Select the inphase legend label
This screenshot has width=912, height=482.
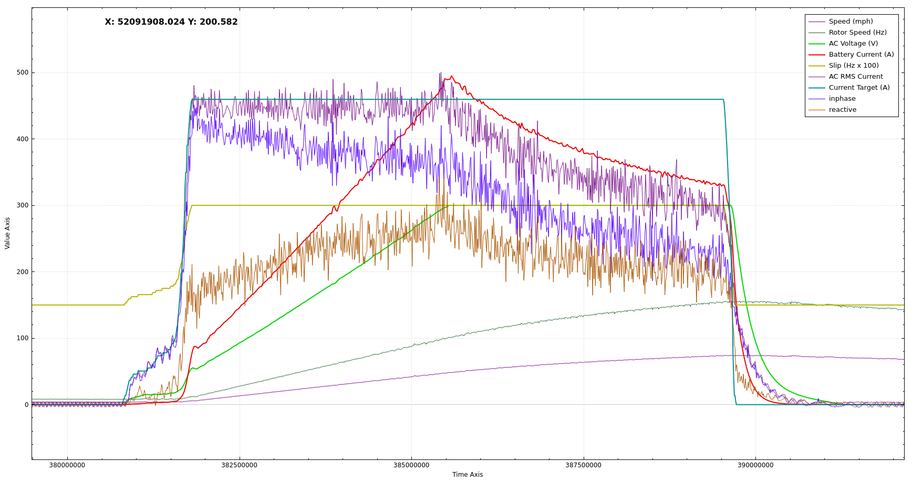click(x=842, y=99)
